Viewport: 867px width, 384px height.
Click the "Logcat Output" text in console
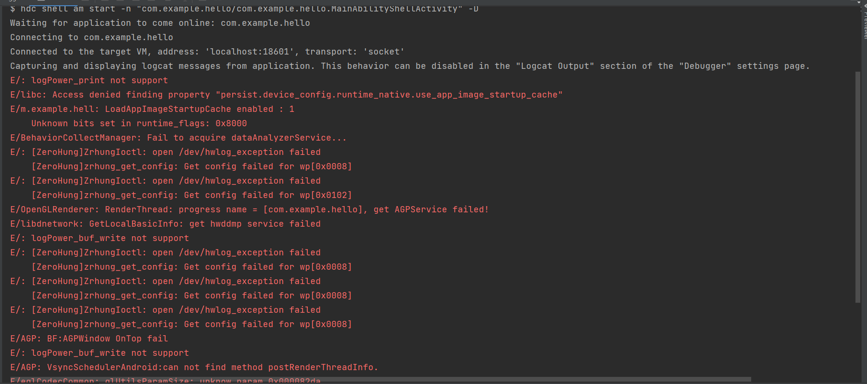[x=554, y=66]
